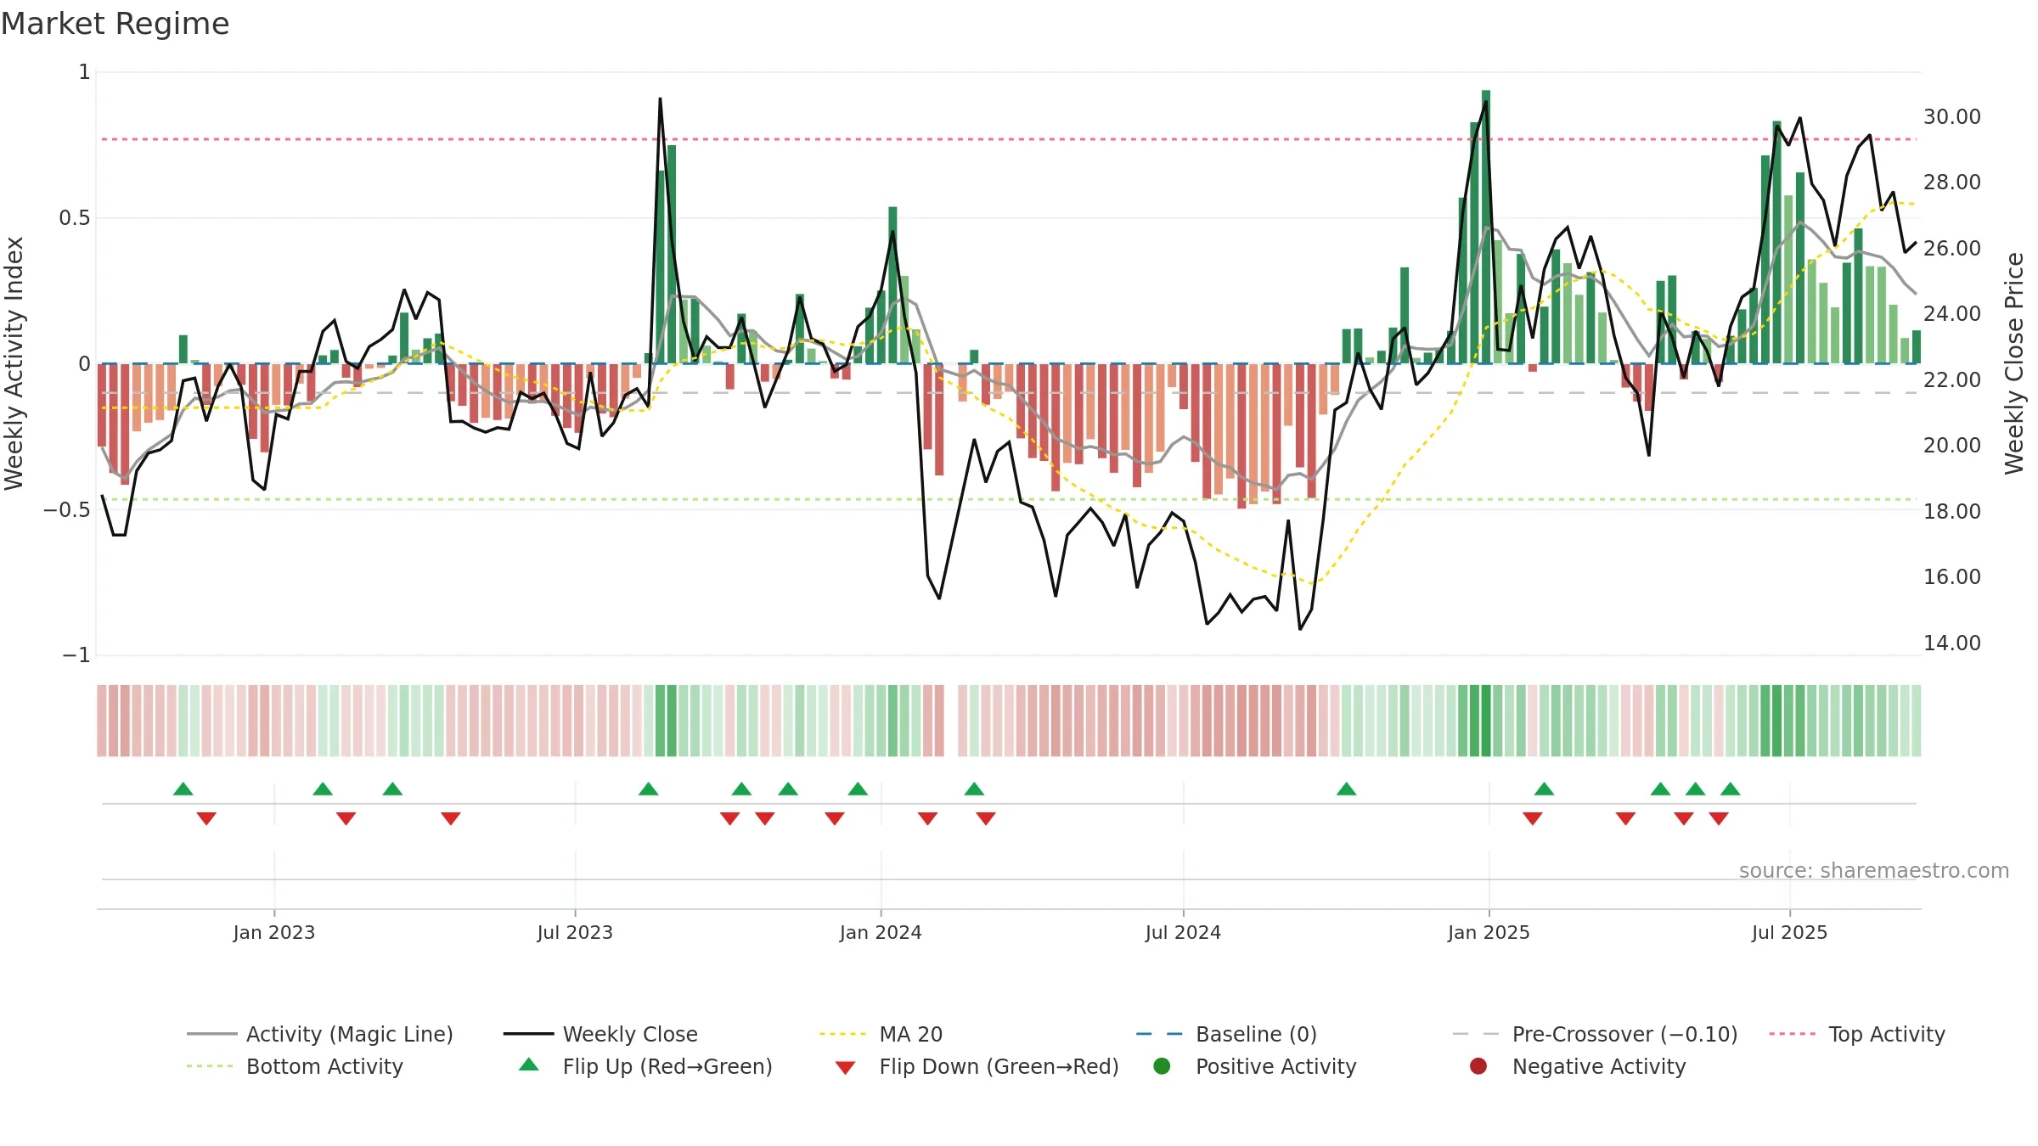Click the Jul 2025 axis label
2038x1146 pixels.
(1789, 932)
